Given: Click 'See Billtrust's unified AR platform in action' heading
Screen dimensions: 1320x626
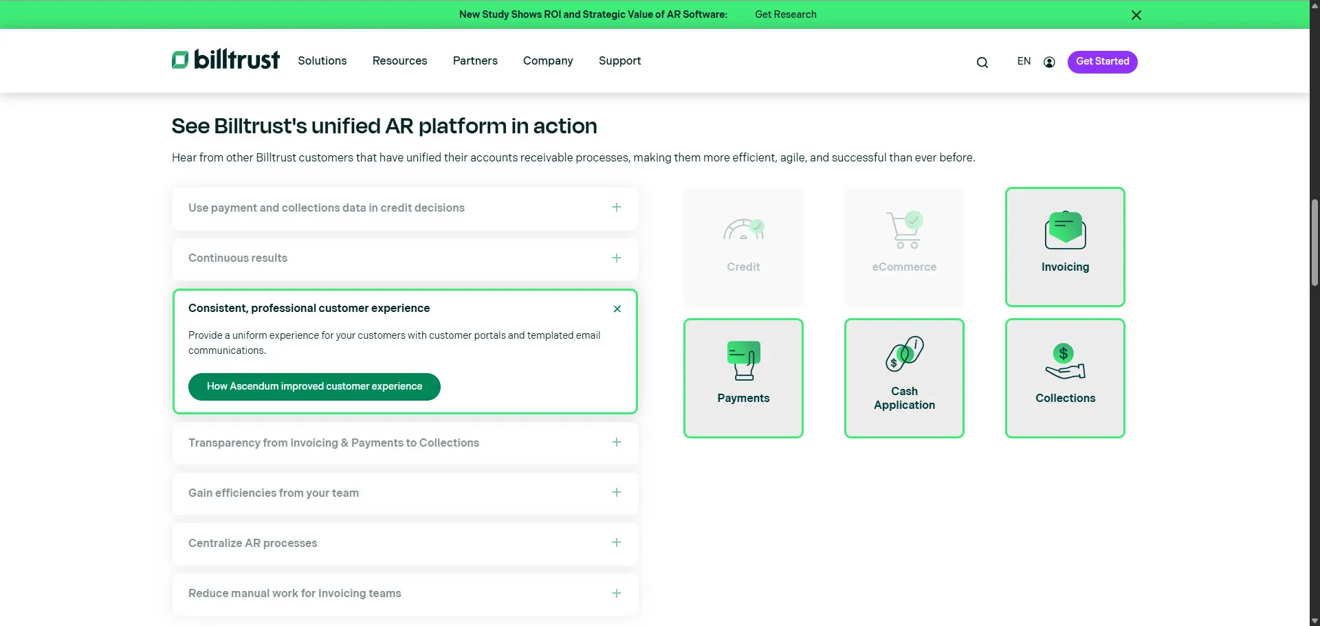Looking at the screenshot, I should pos(384,126).
